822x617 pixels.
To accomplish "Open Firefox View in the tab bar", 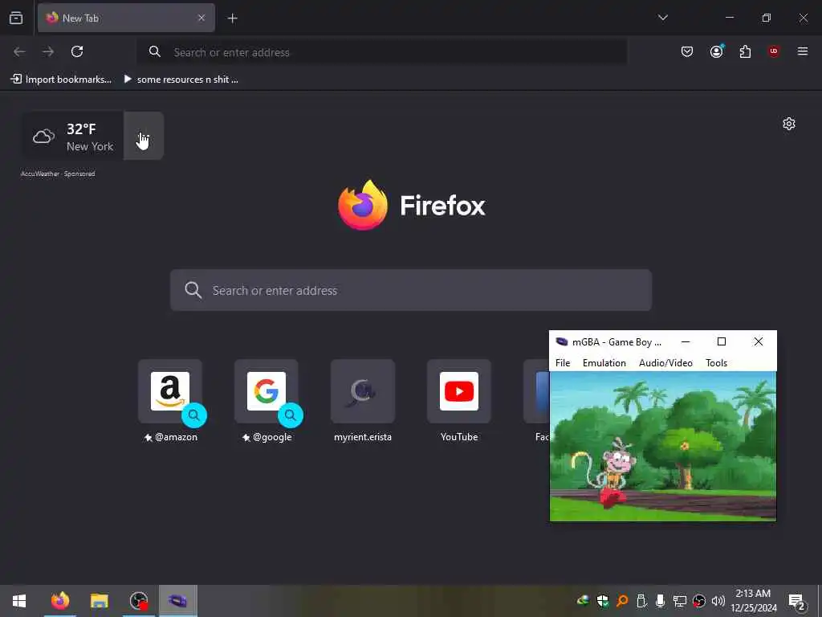I will [16, 18].
